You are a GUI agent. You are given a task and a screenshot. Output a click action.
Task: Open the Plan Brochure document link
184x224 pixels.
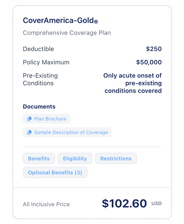tap(50, 119)
